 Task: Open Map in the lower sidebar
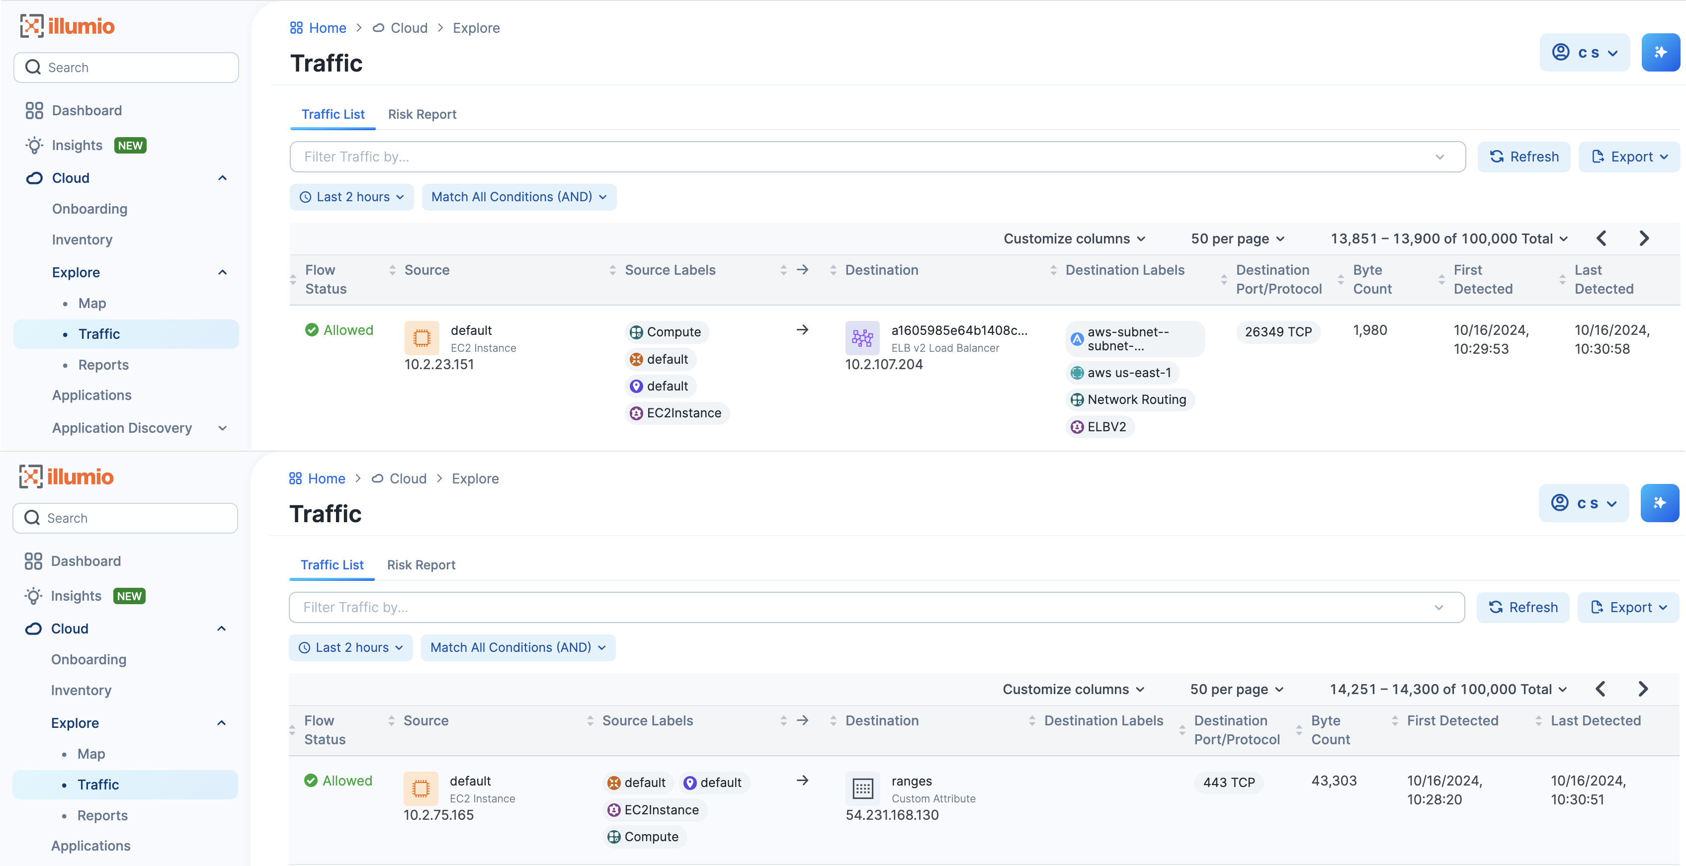[x=91, y=754]
